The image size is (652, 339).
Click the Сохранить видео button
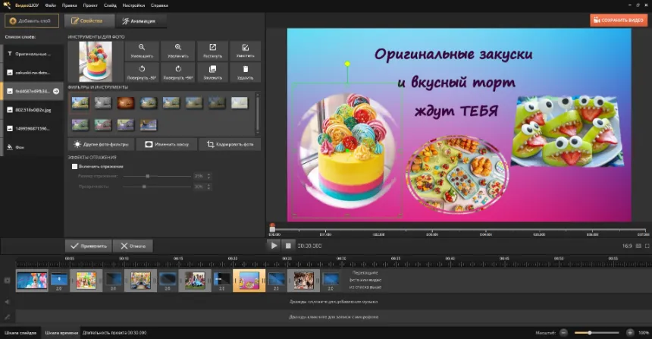(x=619, y=20)
